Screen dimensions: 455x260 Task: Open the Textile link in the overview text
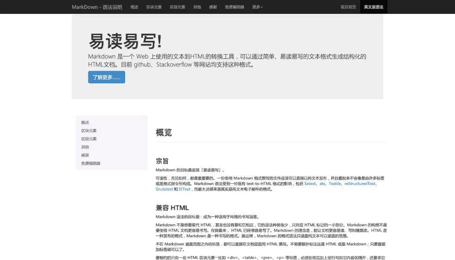coord(335,183)
